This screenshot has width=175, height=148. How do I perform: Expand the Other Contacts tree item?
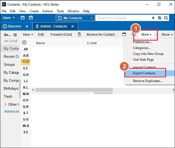[5, 104]
